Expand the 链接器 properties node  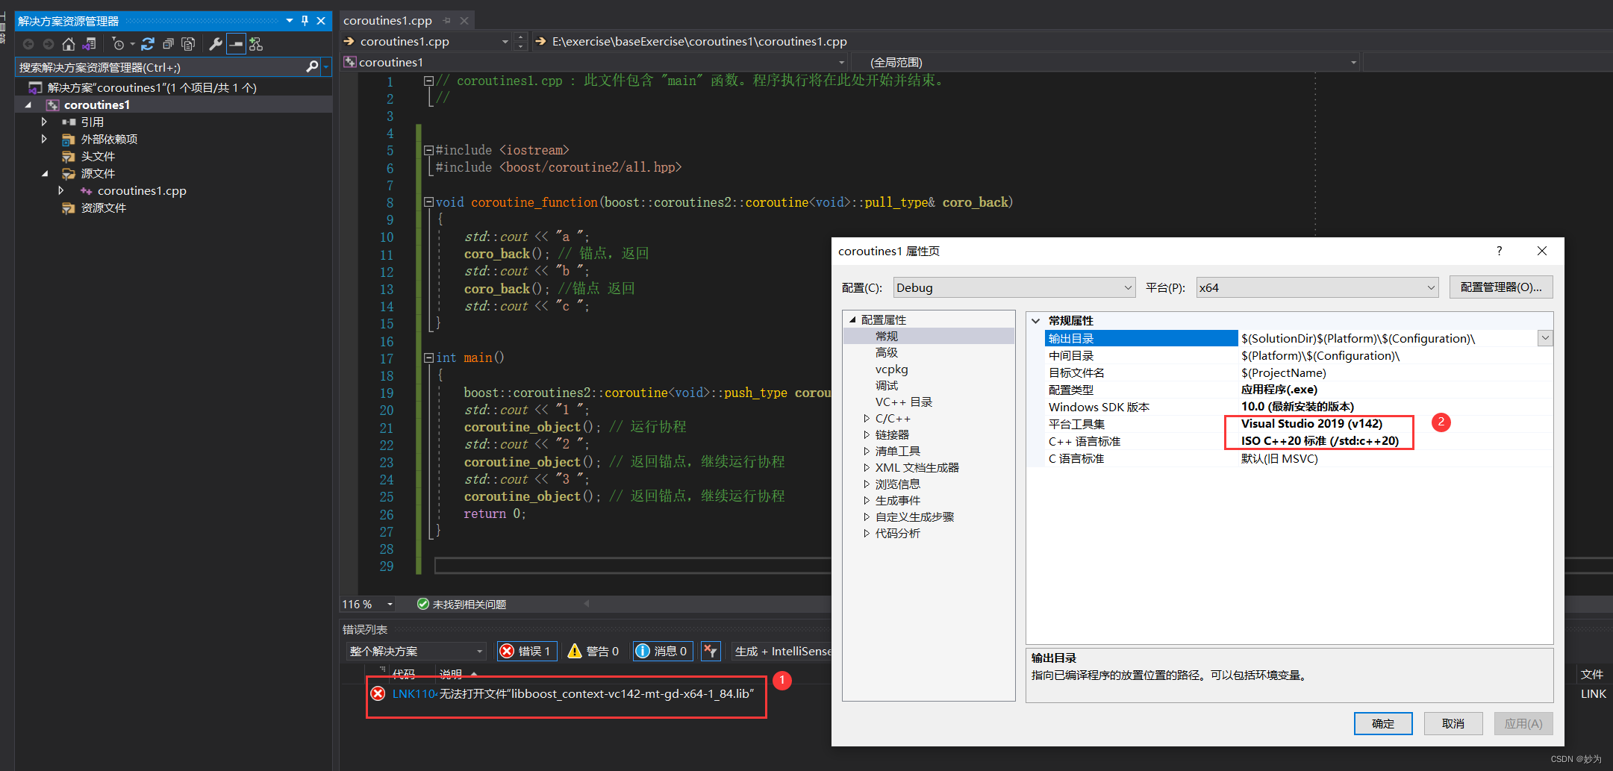coord(867,434)
